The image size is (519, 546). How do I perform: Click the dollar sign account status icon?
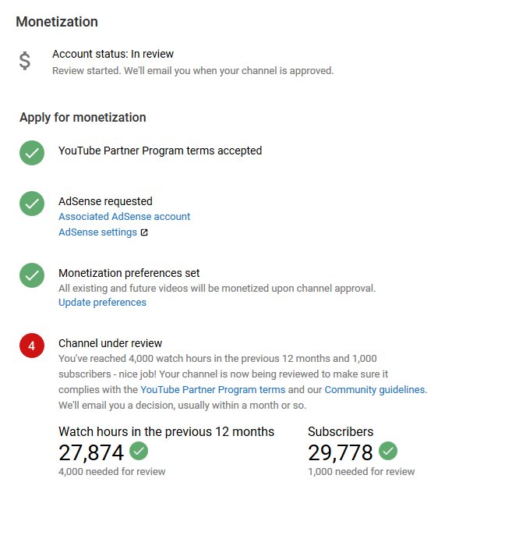point(25,61)
